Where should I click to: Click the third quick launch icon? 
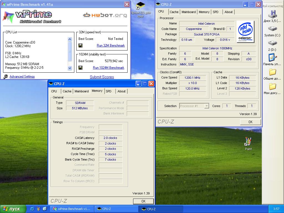[45, 209]
